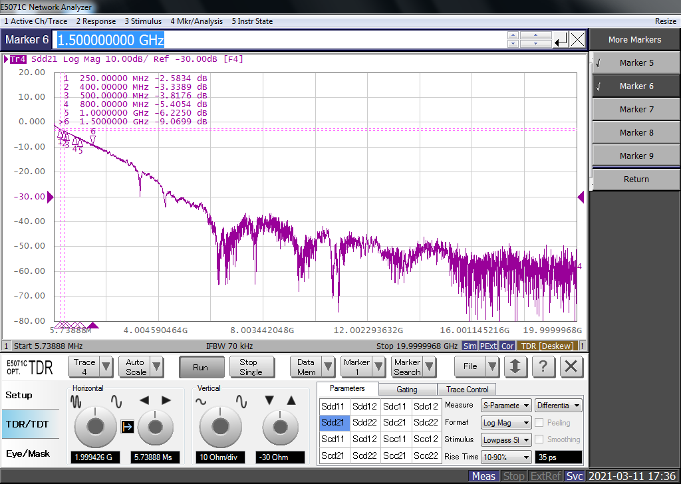Open the Mkr/Analysis menu
The width and height of the screenshot is (681, 484).
pos(196,21)
